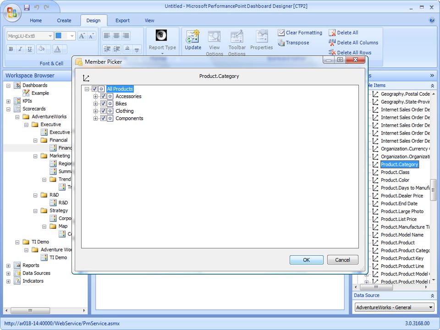Screen dimensions: 440x330
Task: Select Product.List Price in the items list
Action: [398, 219]
